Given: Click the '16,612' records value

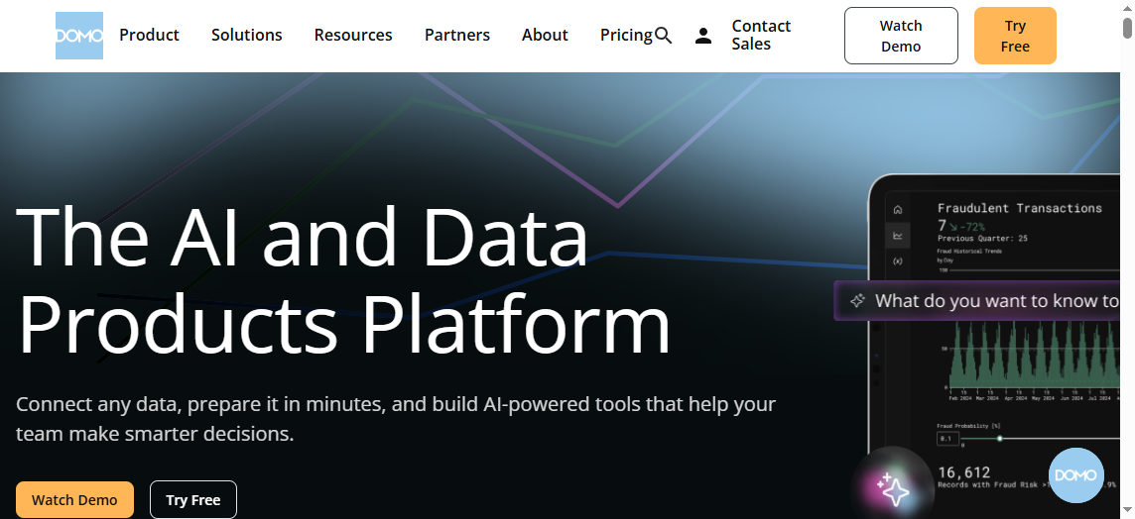Looking at the screenshot, I should click(x=963, y=472).
